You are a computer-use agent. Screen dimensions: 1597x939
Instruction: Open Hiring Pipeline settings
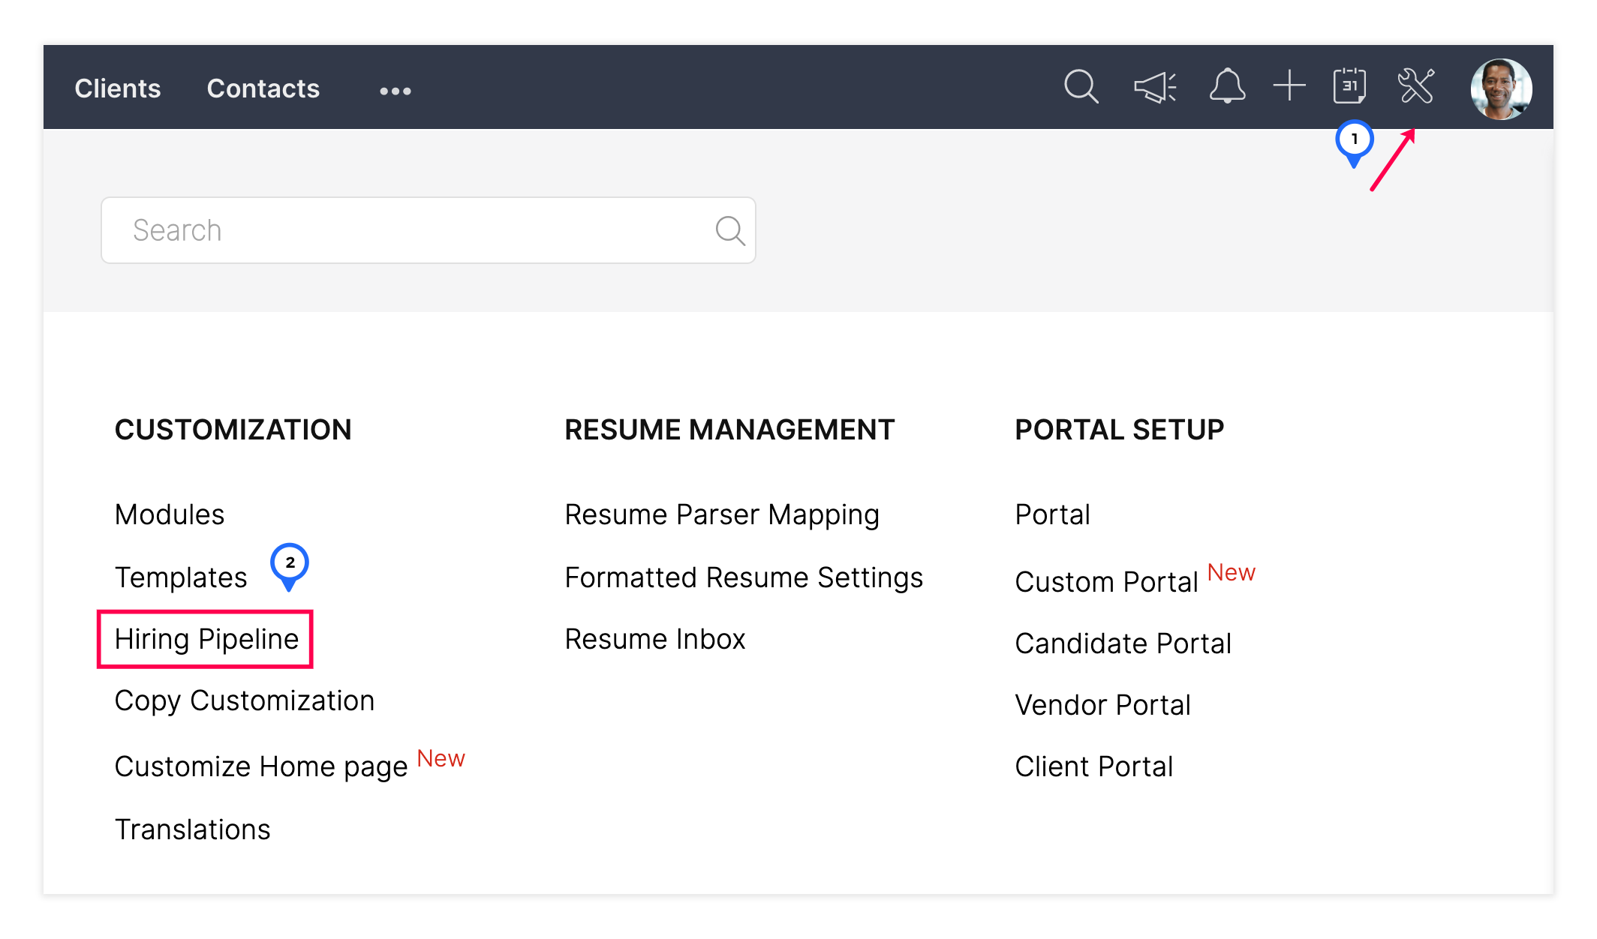pyautogui.click(x=206, y=639)
